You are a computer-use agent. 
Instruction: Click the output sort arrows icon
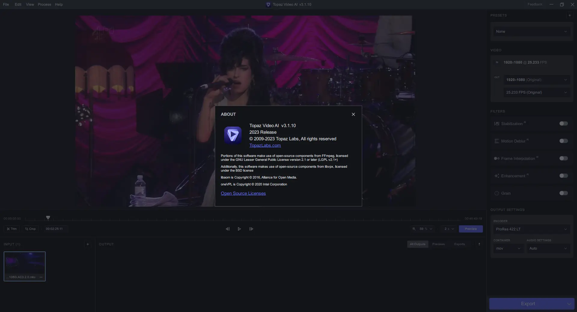[479, 244]
